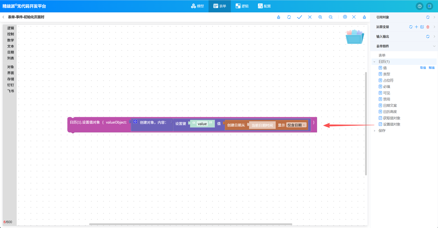Click the 赋值 link beside 值
Viewport: 438px width, 228px height.
point(432,68)
